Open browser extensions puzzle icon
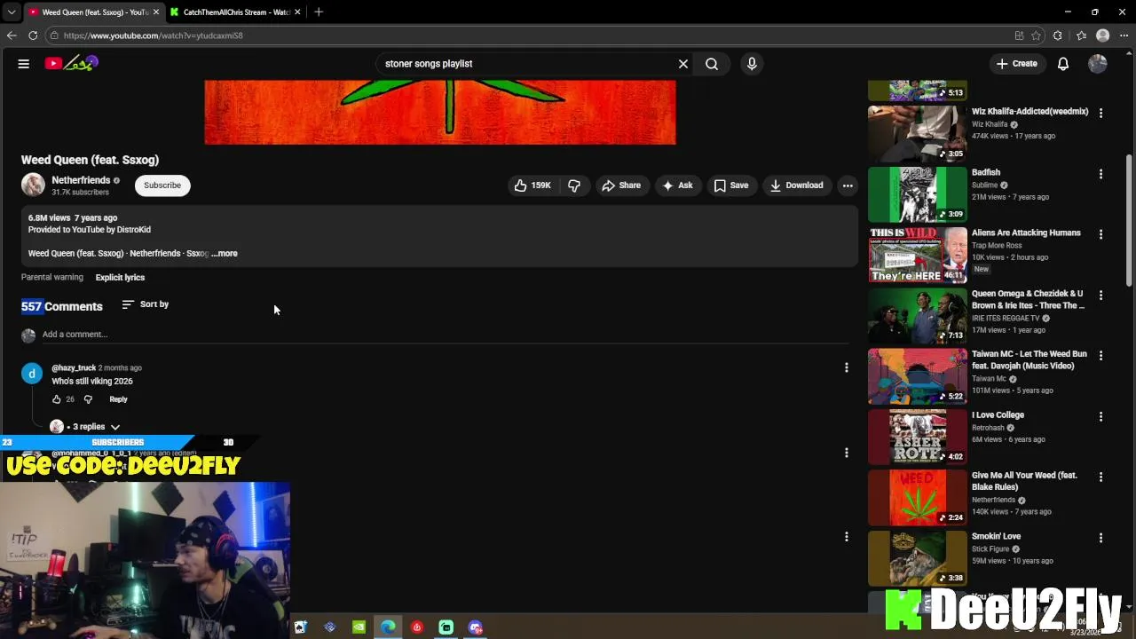Viewport: 1136px width, 639px height. pyautogui.click(x=1057, y=35)
